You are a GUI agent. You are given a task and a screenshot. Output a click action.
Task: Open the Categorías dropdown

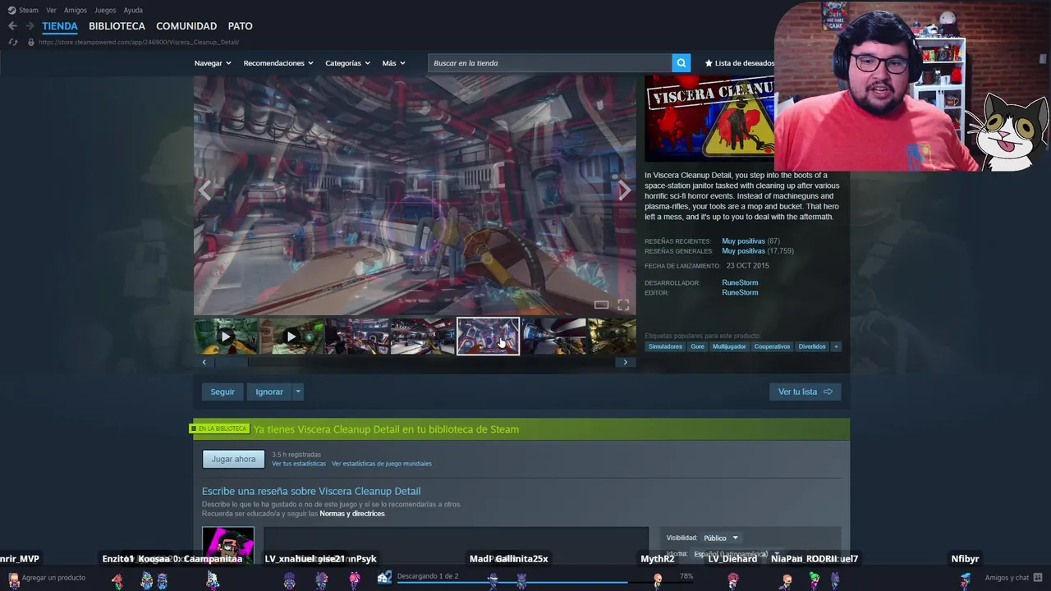tap(347, 63)
